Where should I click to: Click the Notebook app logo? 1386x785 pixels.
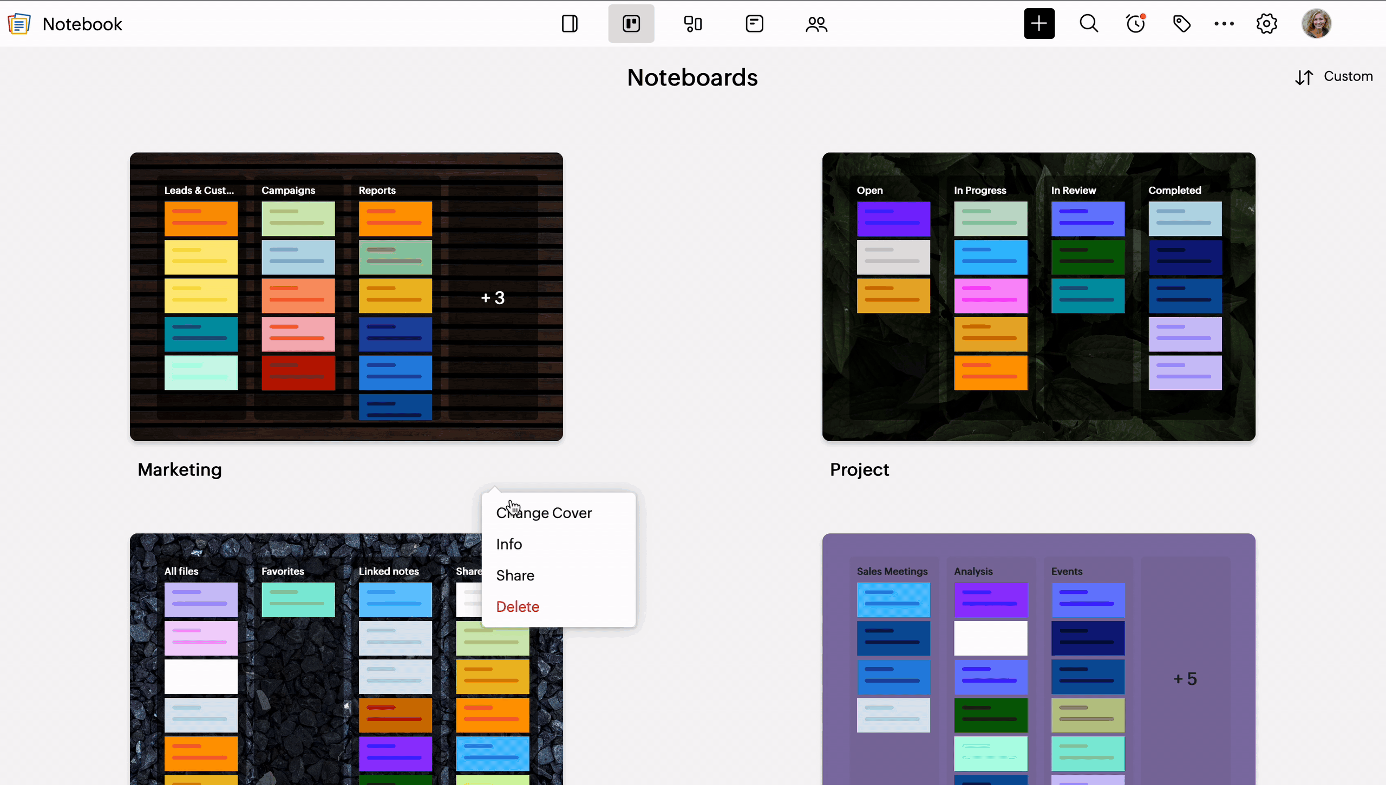19,24
